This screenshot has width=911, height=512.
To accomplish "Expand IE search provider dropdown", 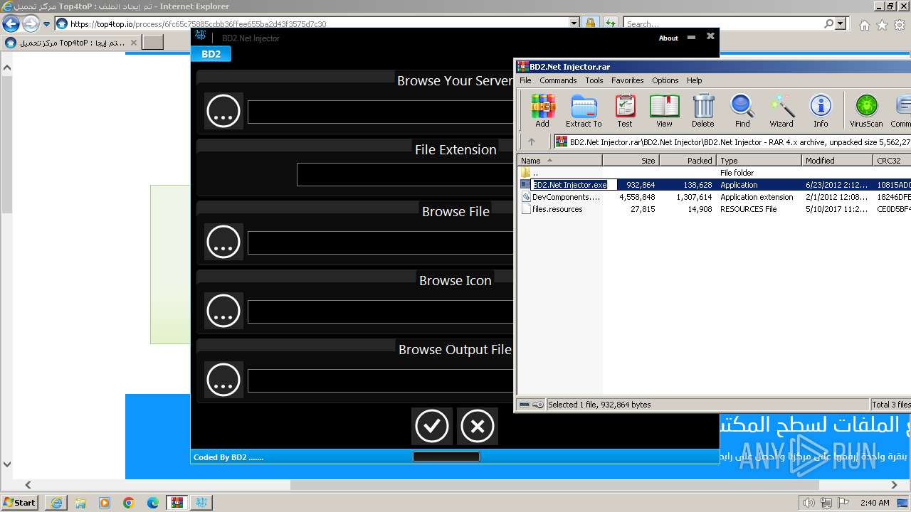I will [x=841, y=23].
